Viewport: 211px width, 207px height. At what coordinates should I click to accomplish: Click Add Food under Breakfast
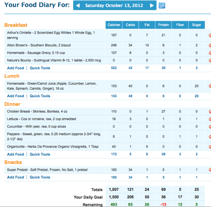15,68
